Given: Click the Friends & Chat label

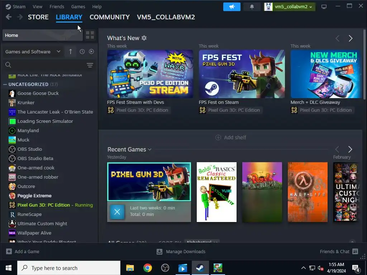Looking at the screenshot, I should pos(334,252).
